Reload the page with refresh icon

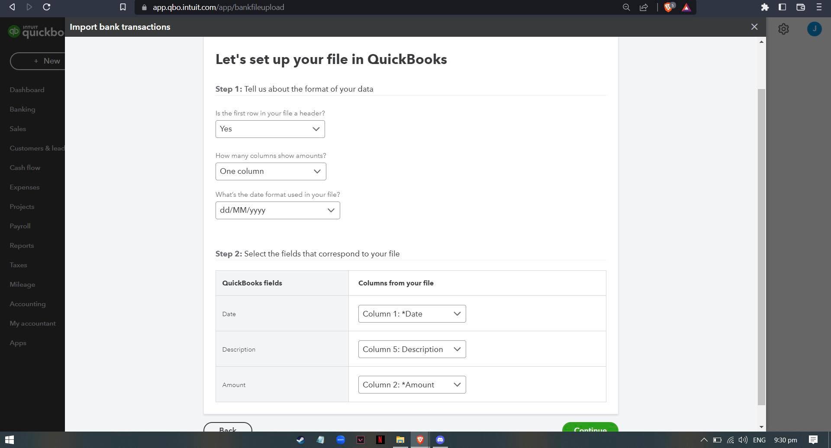point(47,7)
